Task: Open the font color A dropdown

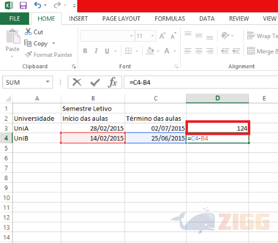Action: pyautogui.click(x=175, y=51)
